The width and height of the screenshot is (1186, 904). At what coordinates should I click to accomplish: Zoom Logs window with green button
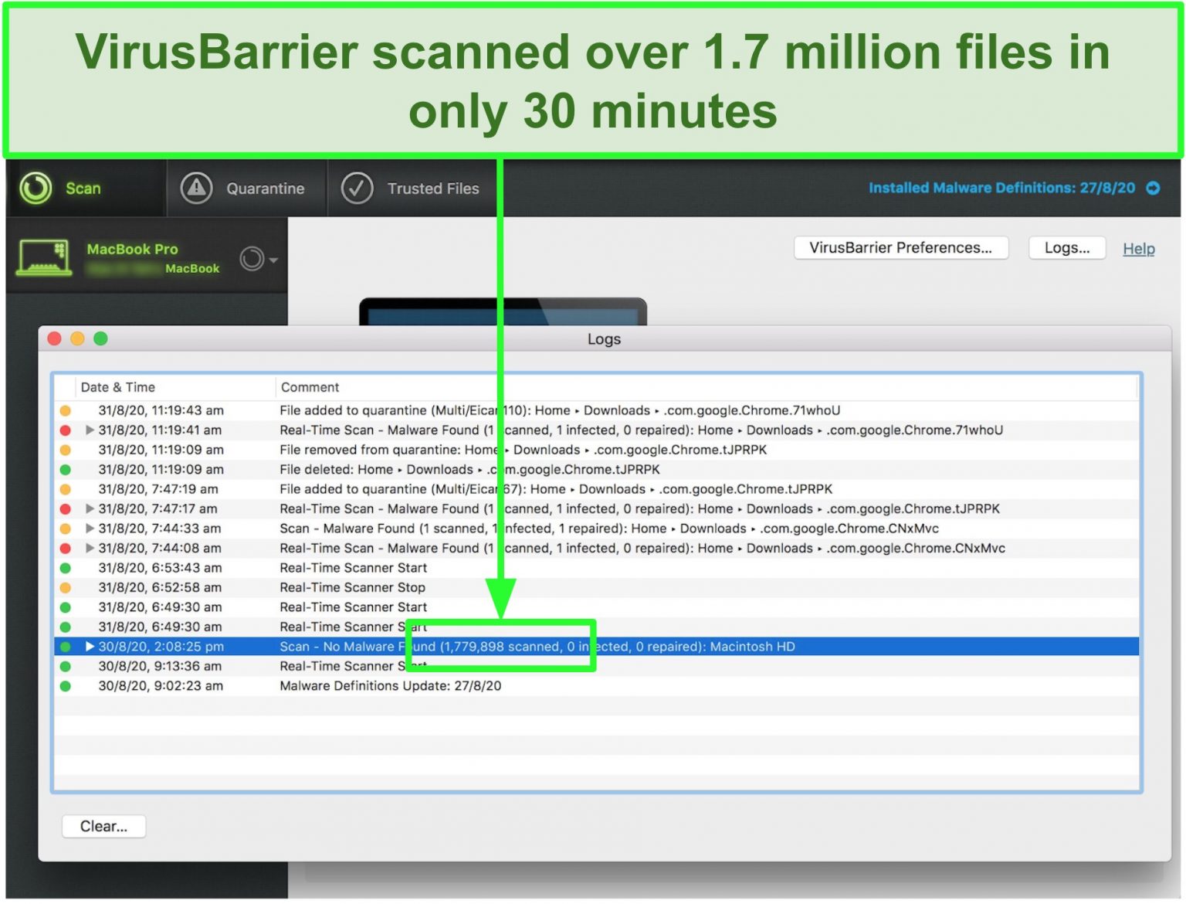click(x=101, y=338)
